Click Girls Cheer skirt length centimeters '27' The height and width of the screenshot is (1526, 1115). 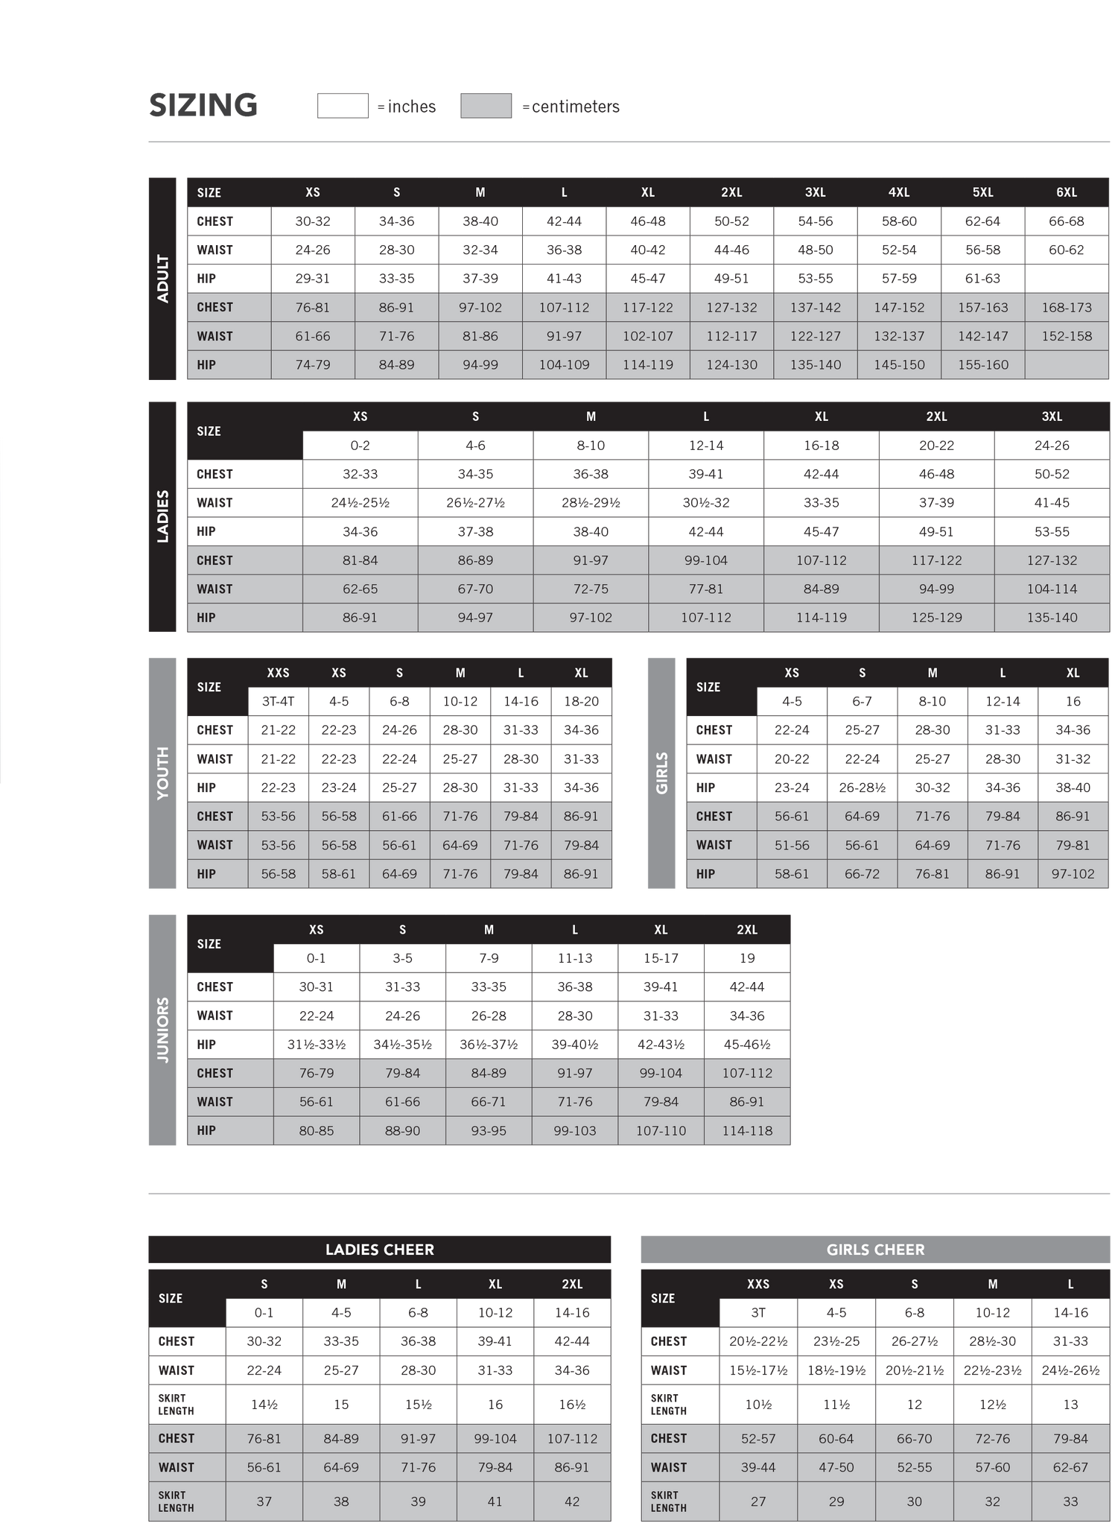click(758, 1501)
